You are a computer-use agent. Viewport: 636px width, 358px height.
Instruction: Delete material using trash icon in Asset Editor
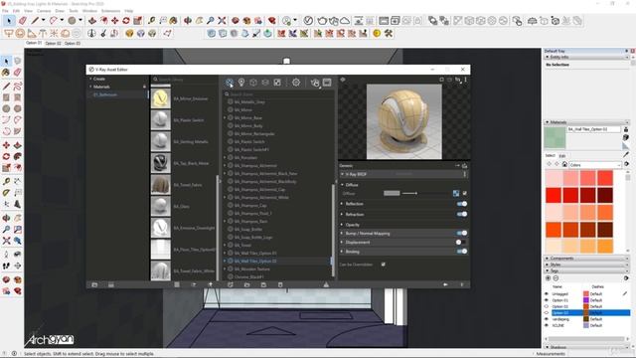(280, 284)
